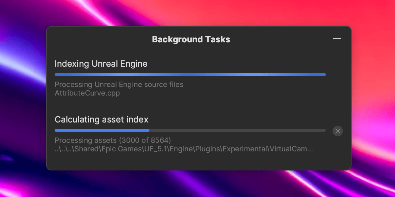The width and height of the screenshot is (395, 197).
Task: Select the Calculating asset index task heading
Action: [101, 120]
